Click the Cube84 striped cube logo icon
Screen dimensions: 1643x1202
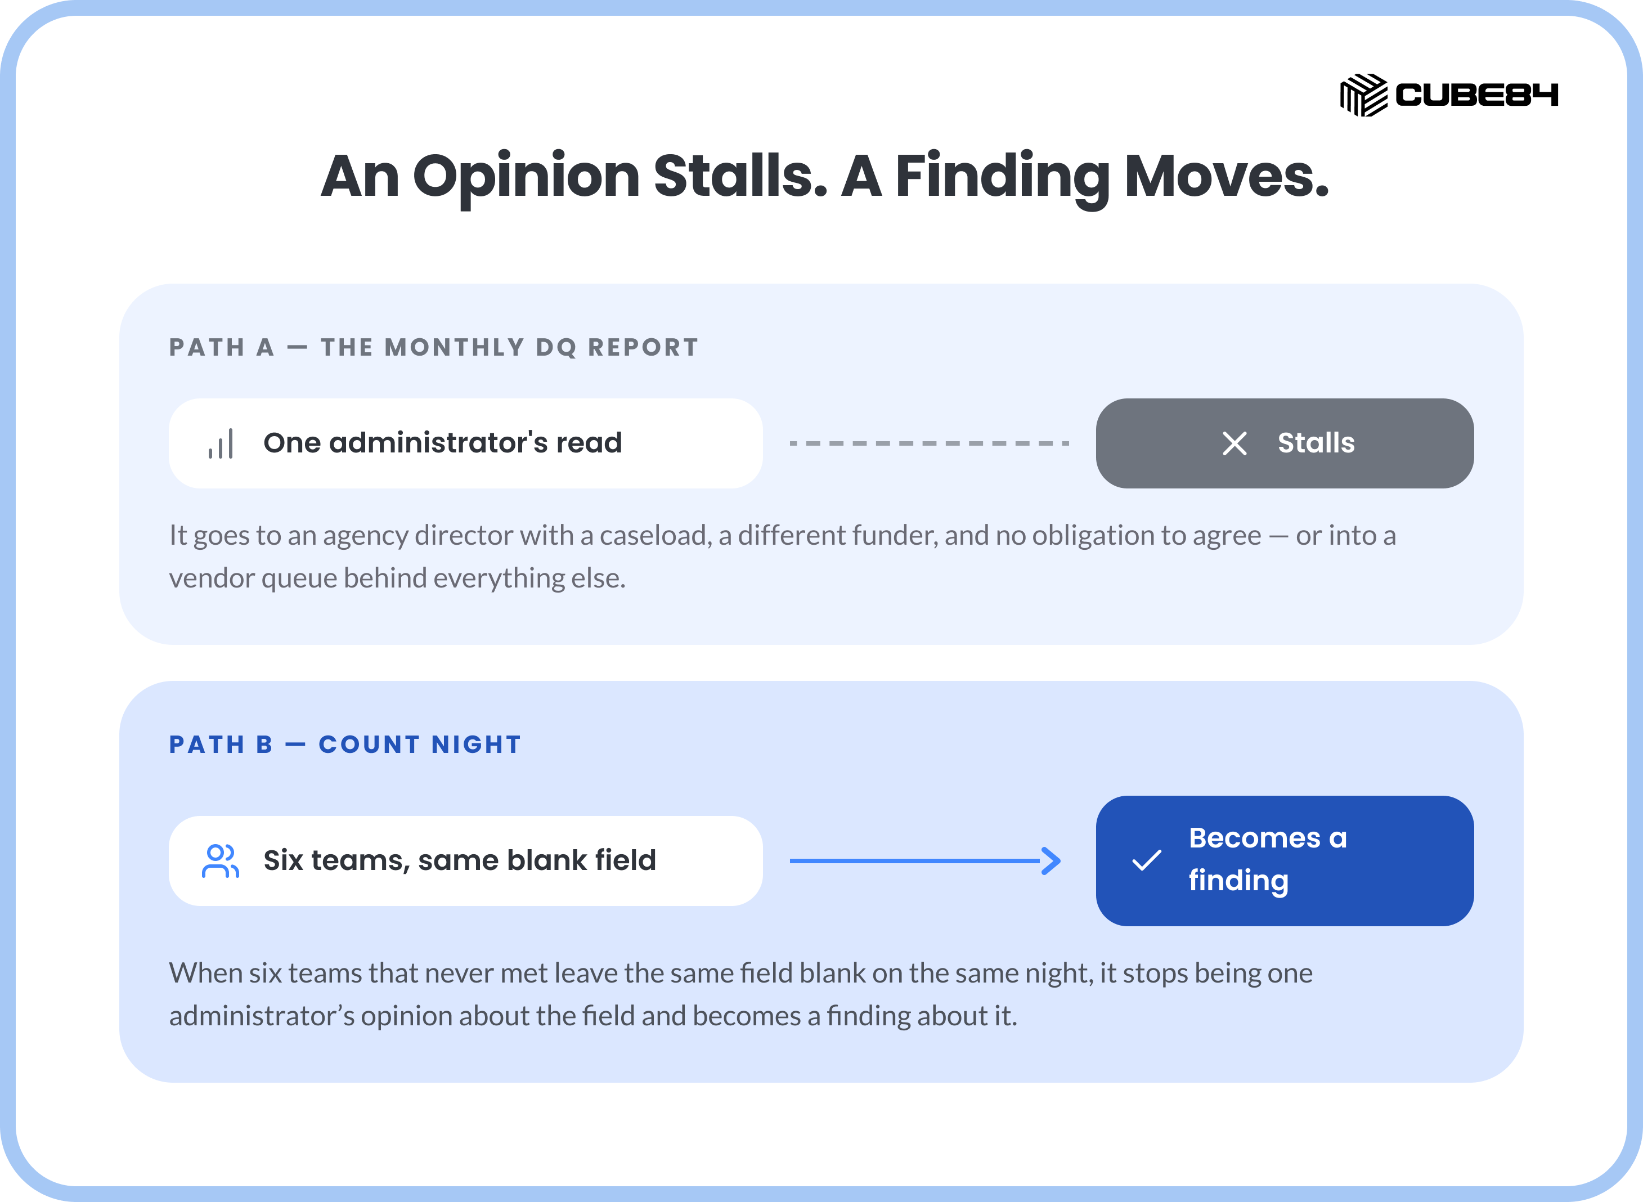(x=1363, y=95)
